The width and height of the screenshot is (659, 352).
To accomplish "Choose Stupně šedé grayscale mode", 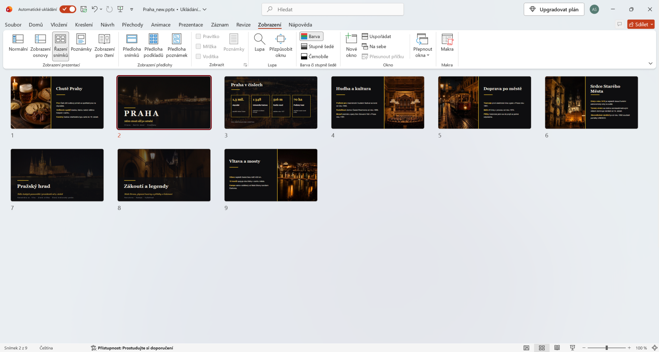I will pos(317,46).
